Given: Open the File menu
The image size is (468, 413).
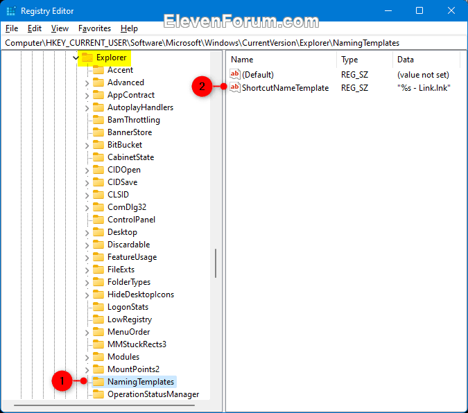Looking at the screenshot, I should [x=12, y=28].
